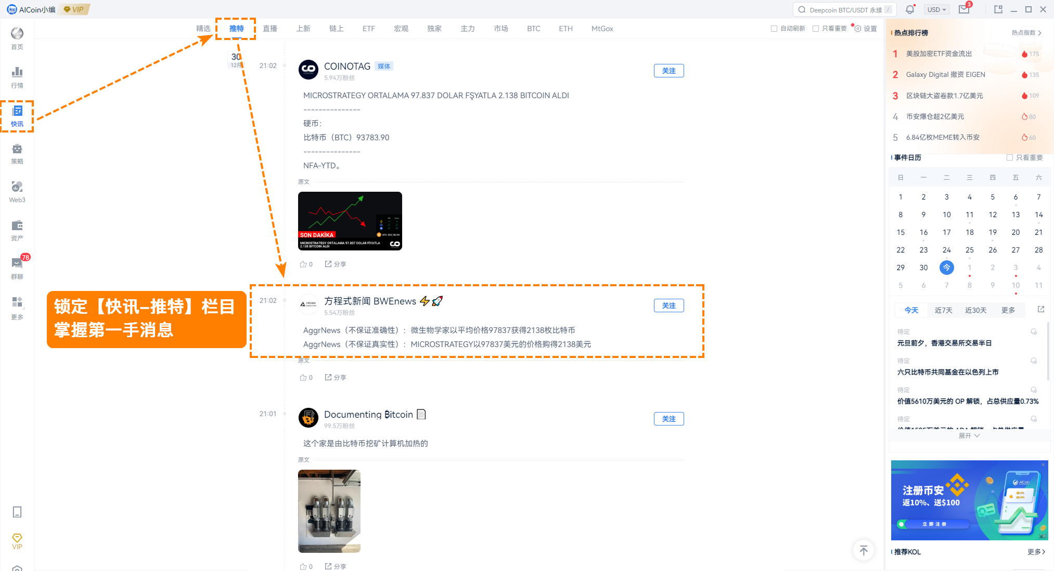
Task: Open event 价值5610万美元的 OP 解锁
Action: click(968, 401)
